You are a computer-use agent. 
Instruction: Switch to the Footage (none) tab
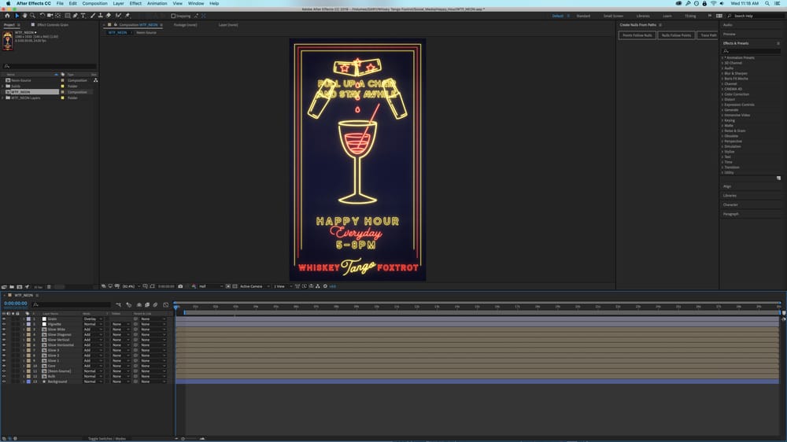(x=185, y=24)
